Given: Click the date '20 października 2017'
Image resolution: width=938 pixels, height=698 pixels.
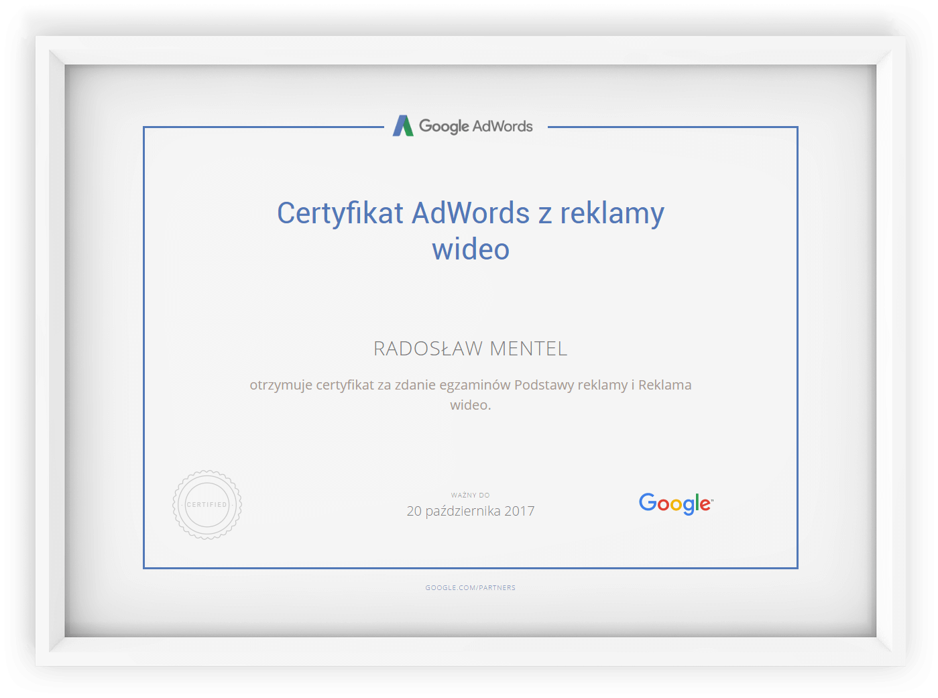Looking at the screenshot, I should [x=471, y=511].
